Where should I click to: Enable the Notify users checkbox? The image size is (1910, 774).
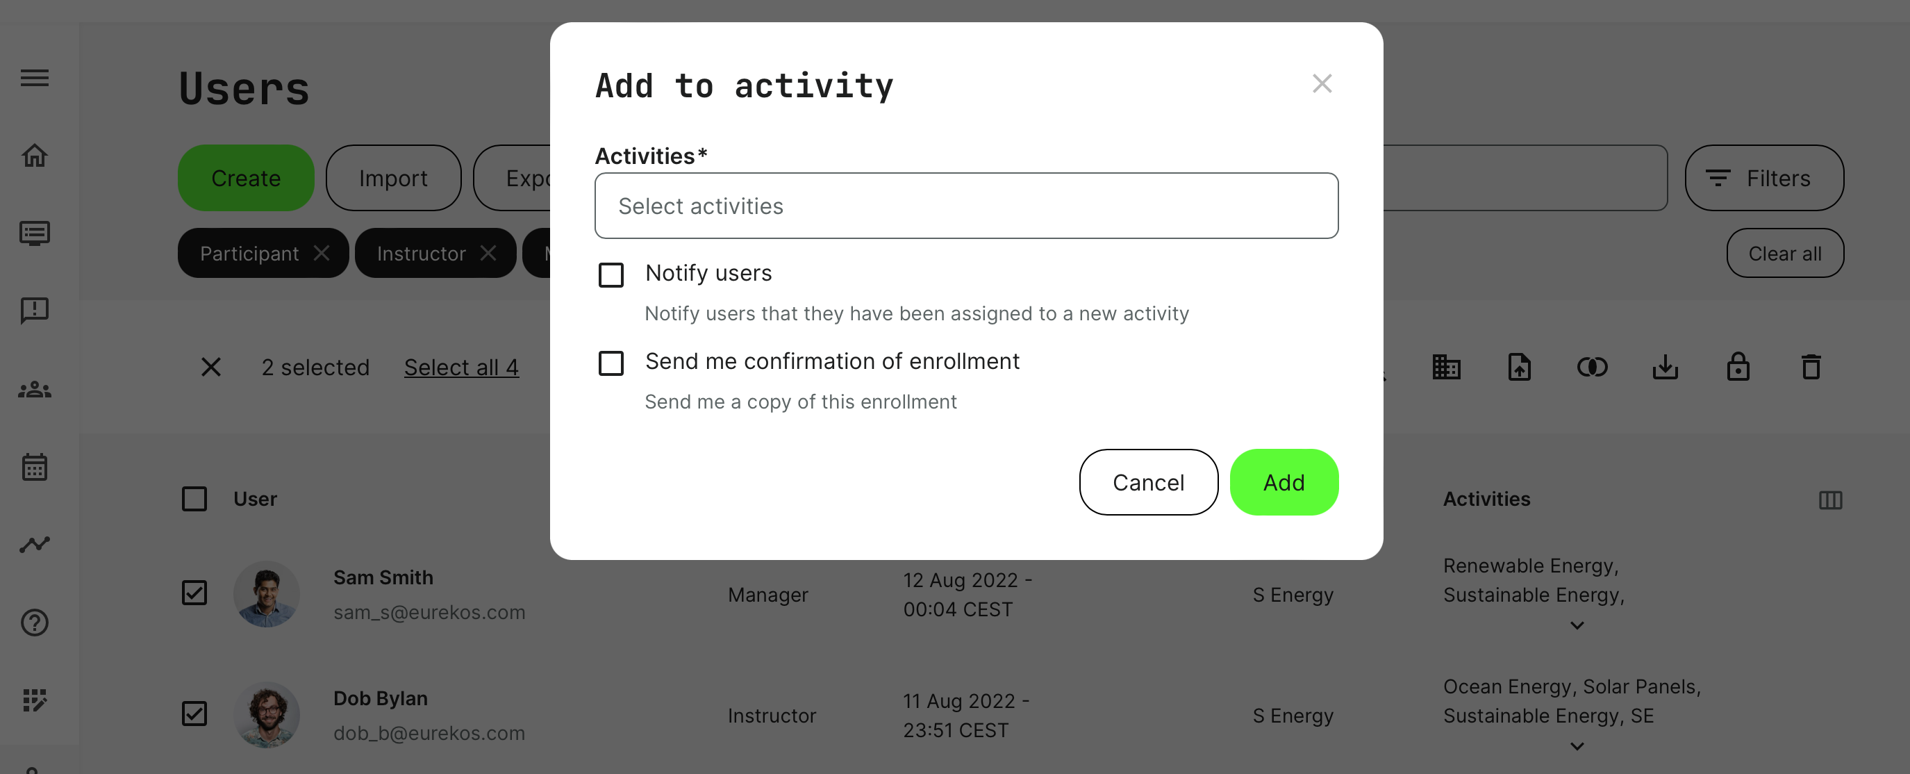click(611, 275)
